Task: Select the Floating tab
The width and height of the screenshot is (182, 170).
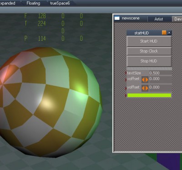Action: [x=33, y=3]
